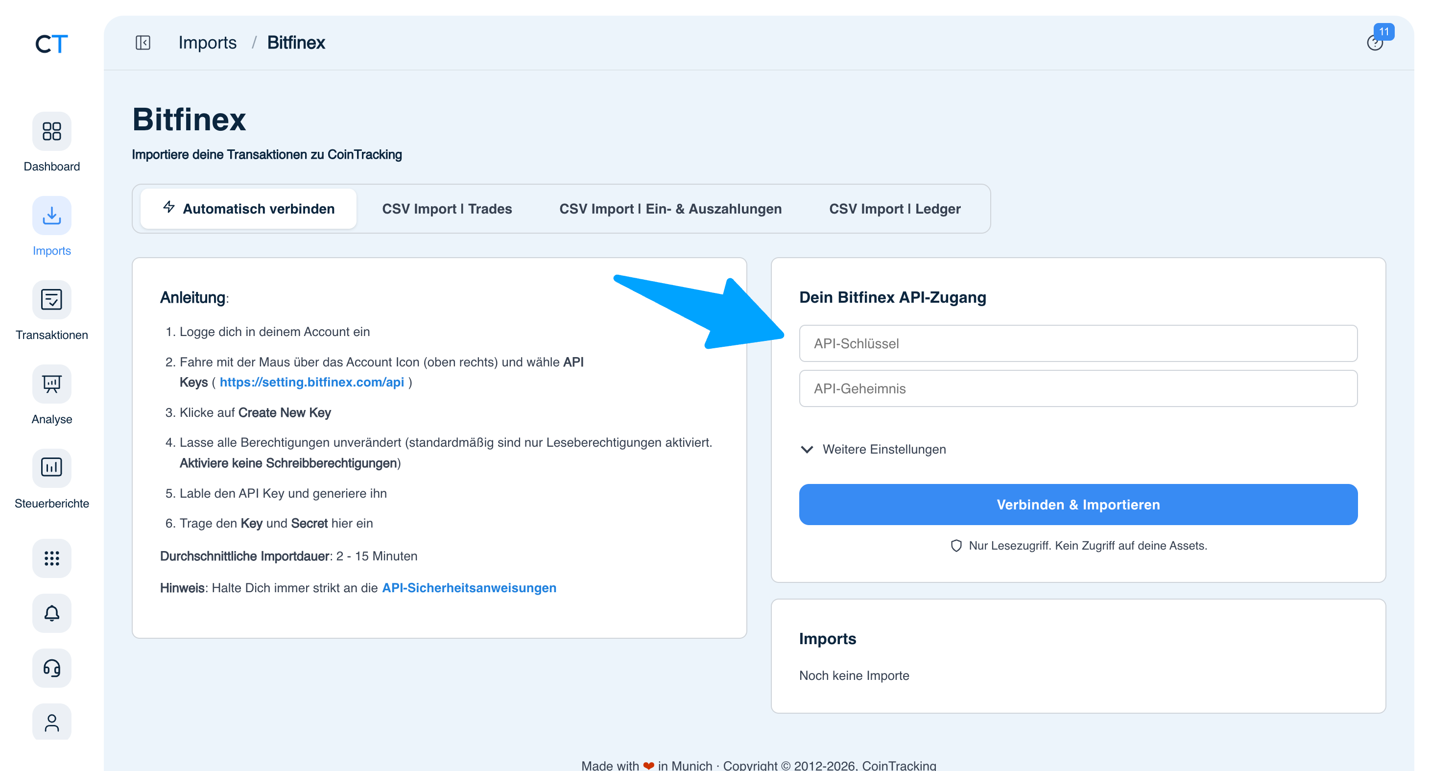The height and width of the screenshot is (771, 1430).
Task: Click the Dashboard label
Action: (51, 167)
